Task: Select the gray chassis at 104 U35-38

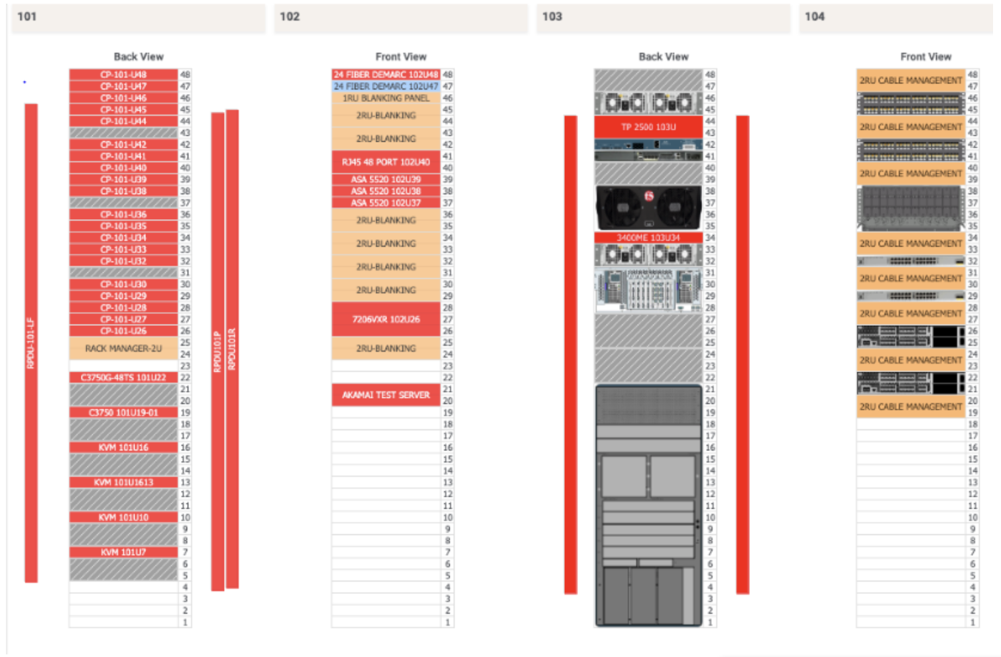Action: pyautogui.click(x=911, y=208)
